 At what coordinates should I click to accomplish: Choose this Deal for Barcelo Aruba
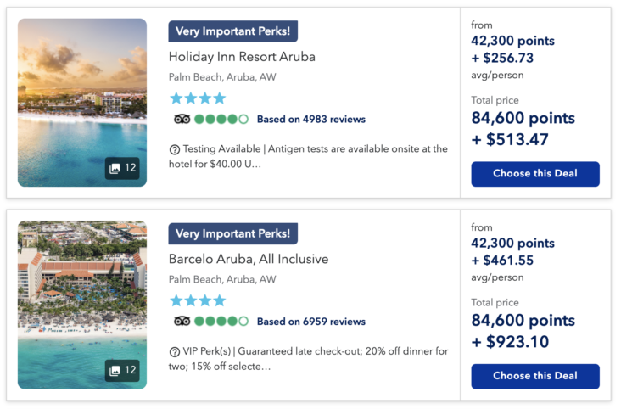[534, 376]
